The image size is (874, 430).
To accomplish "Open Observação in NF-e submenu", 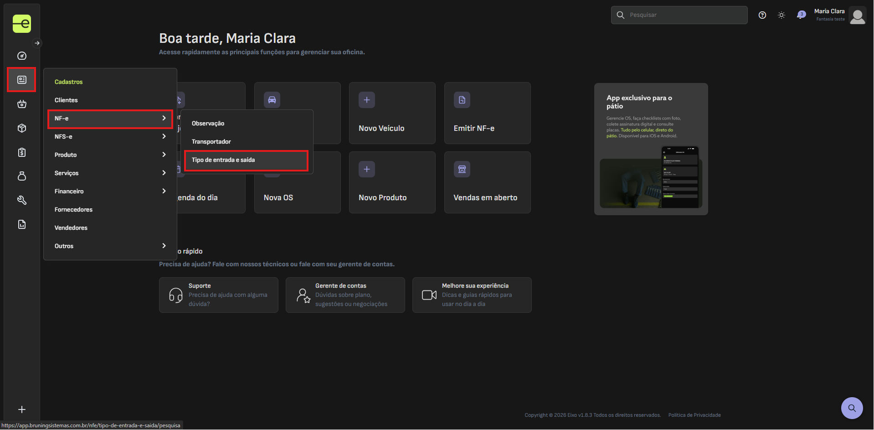I will pyautogui.click(x=247, y=124).
